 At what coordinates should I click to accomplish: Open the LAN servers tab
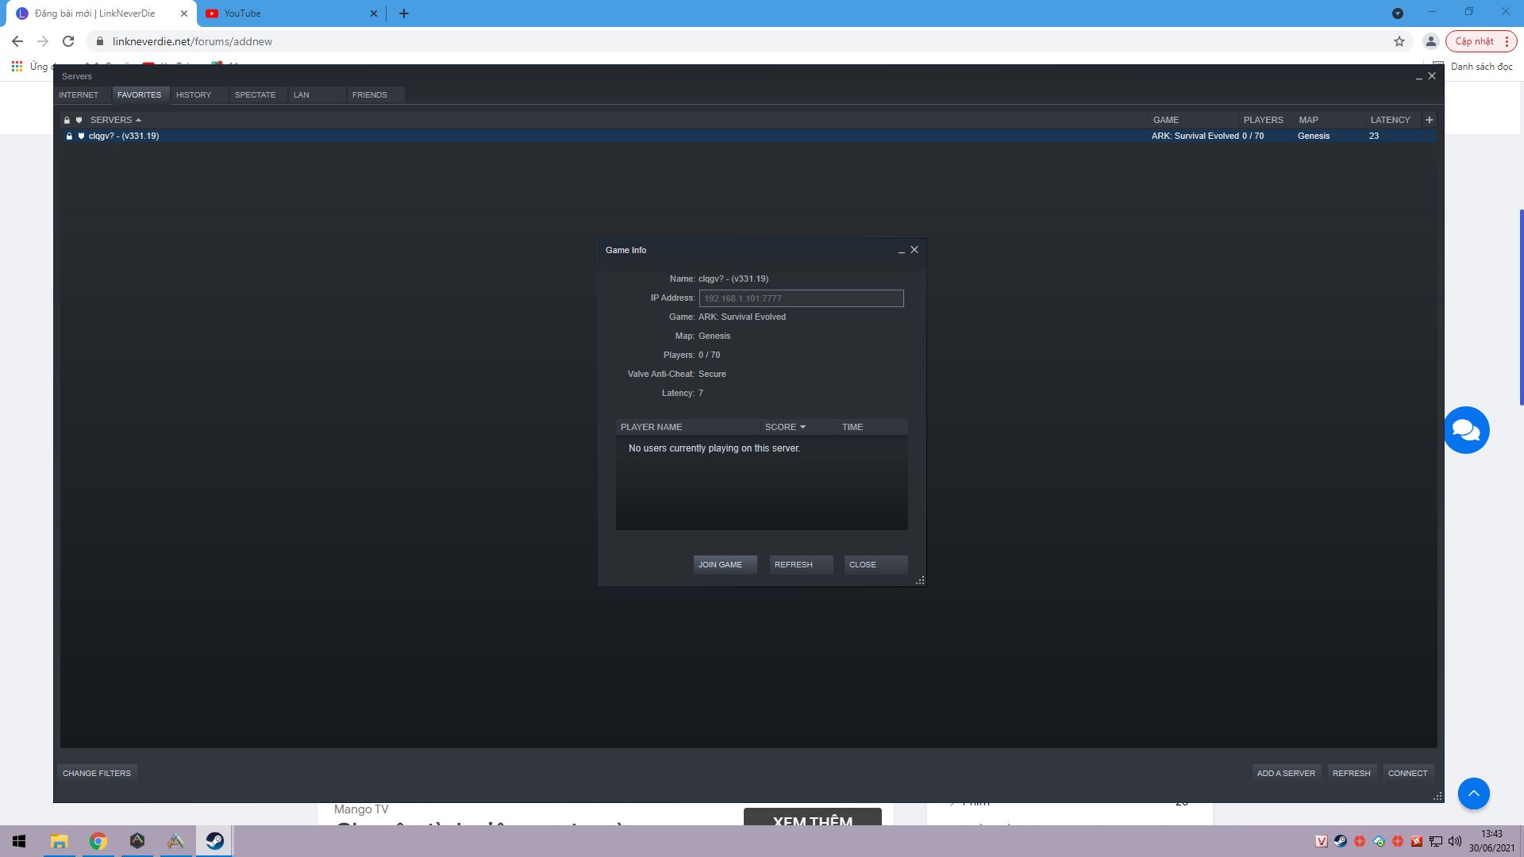pyautogui.click(x=301, y=94)
